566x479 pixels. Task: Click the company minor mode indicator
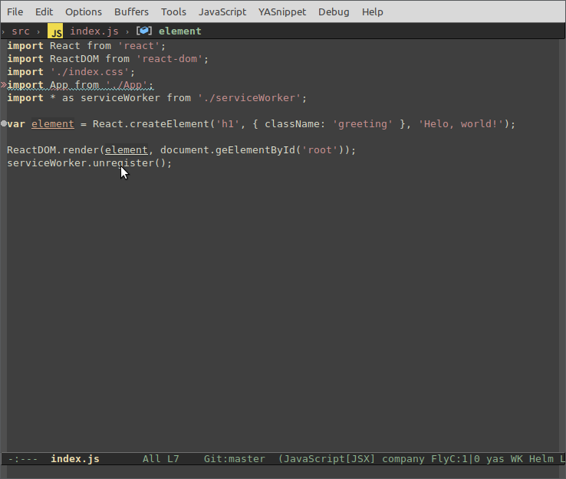tap(403, 459)
